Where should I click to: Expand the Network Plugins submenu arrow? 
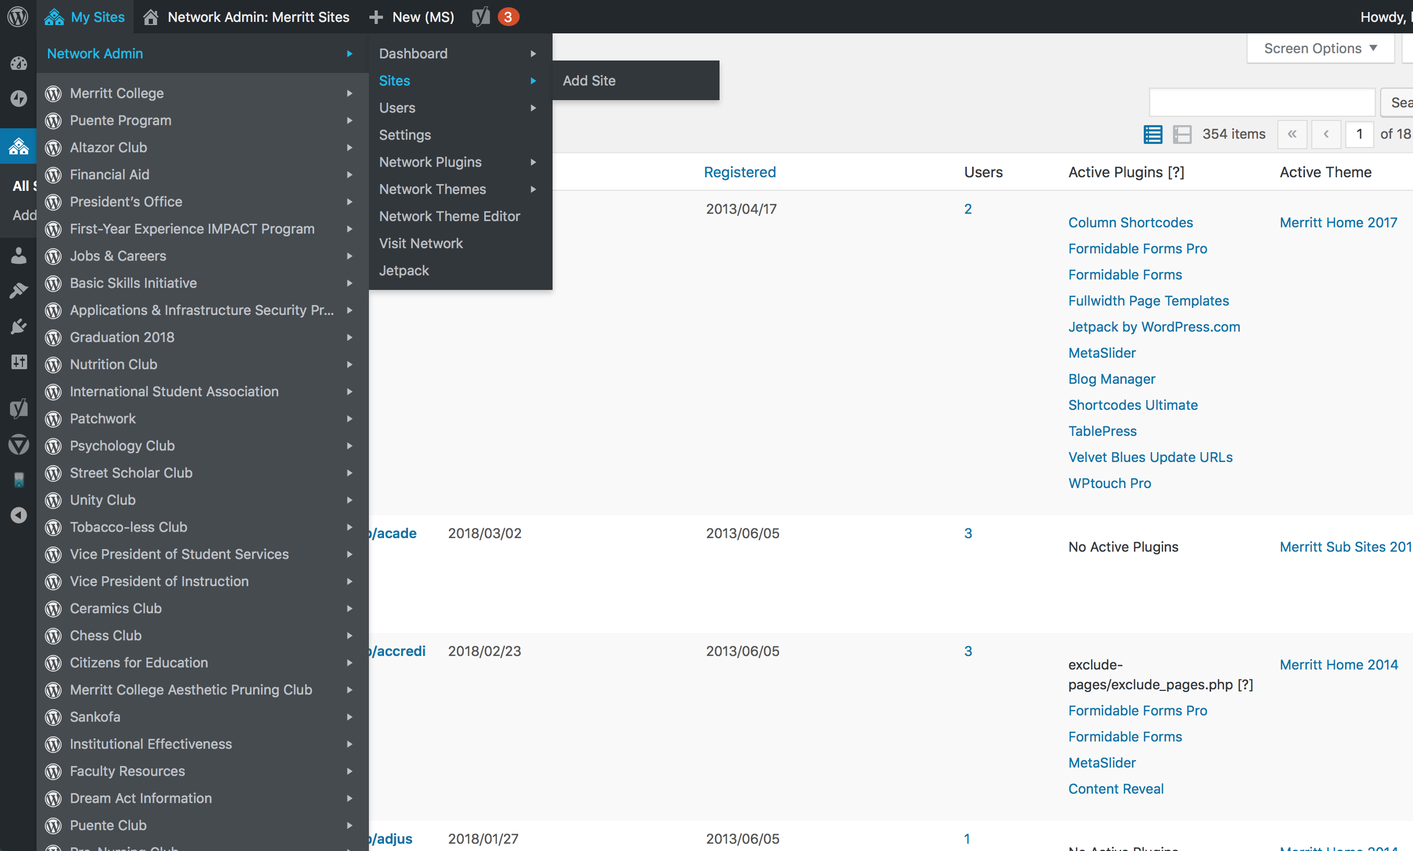coord(533,162)
